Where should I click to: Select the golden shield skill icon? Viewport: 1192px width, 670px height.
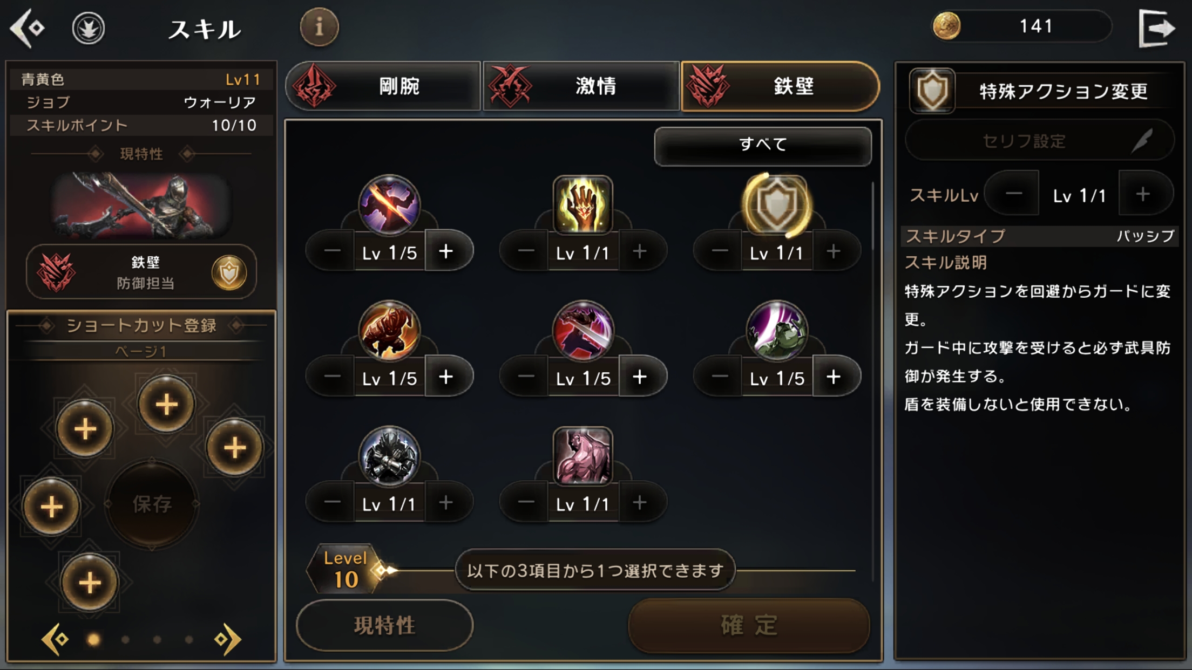[776, 205]
